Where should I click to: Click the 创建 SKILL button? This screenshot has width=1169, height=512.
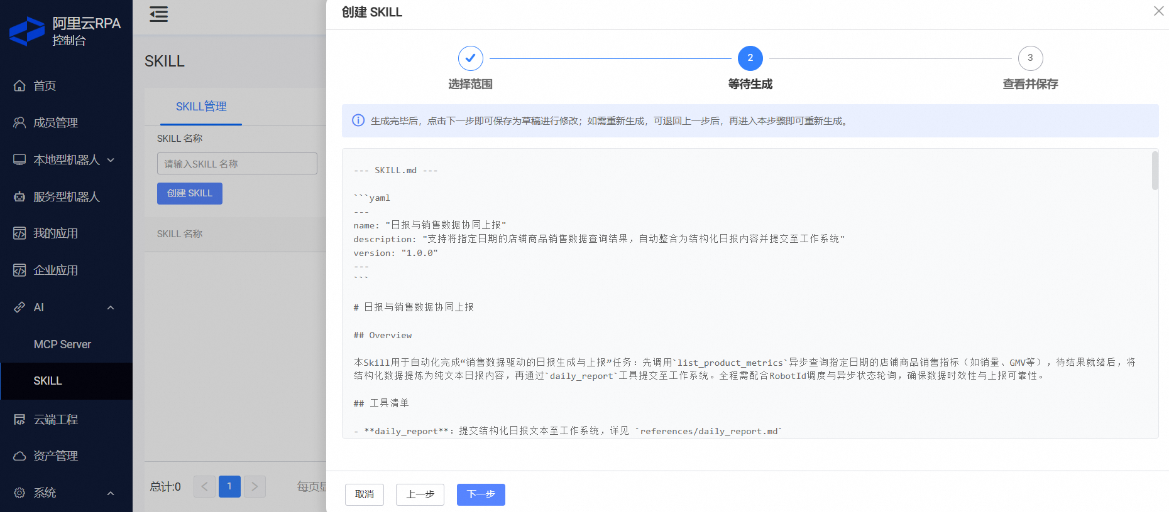[190, 193]
